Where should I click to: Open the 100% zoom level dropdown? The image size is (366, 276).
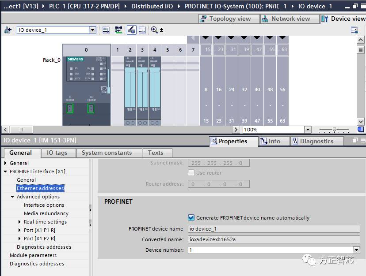point(308,130)
